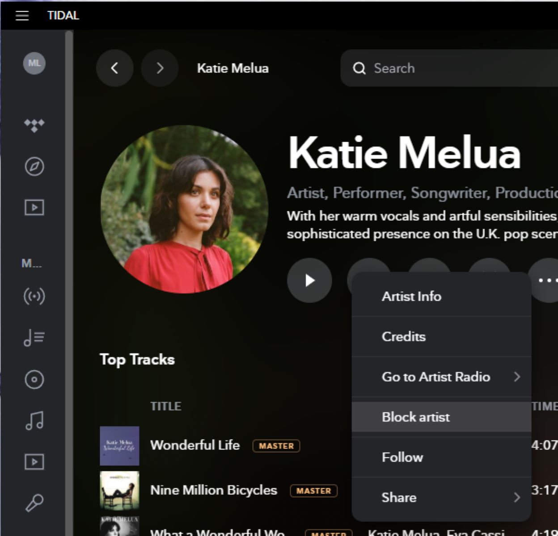The width and height of the screenshot is (558, 536).
Task: Open the TIDAL home icon in sidebar
Action: pos(34,126)
